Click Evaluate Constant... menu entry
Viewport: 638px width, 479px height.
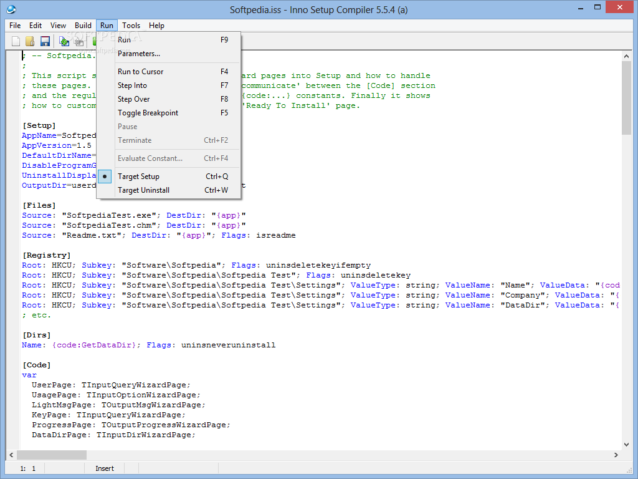point(168,158)
